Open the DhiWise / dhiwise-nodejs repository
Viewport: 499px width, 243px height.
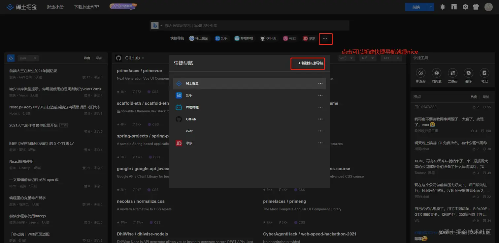pos(142,234)
